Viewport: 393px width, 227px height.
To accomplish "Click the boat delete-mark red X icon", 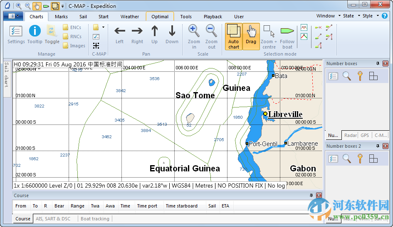I will coord(318,27).
